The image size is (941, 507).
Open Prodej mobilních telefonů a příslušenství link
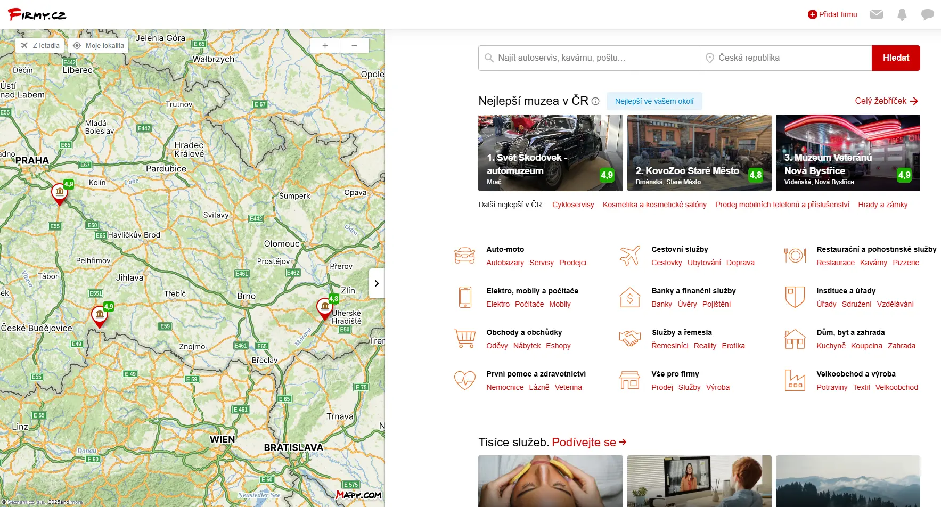[x=782, y=205]
